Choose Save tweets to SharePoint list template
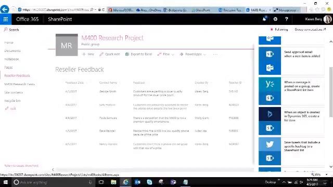This screenshot has height=187, width=333. [291, 151]
